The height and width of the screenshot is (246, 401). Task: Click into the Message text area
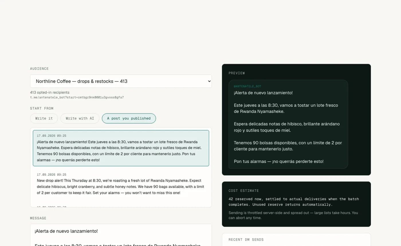(x=121, y=235)
